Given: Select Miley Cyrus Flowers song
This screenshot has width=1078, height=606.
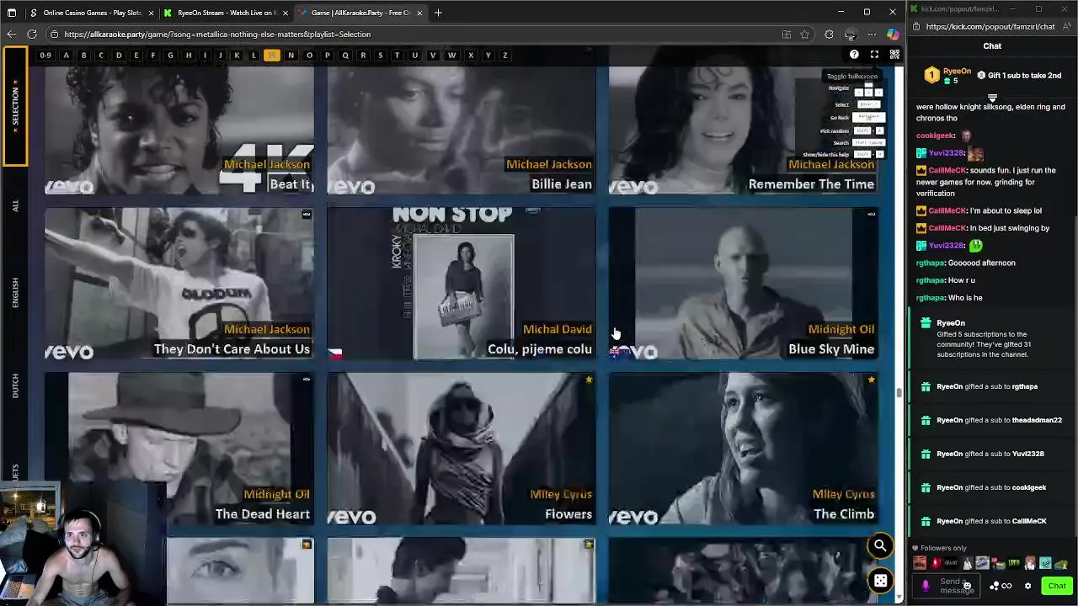Looking at the screenshot, I should pos(461,449).
